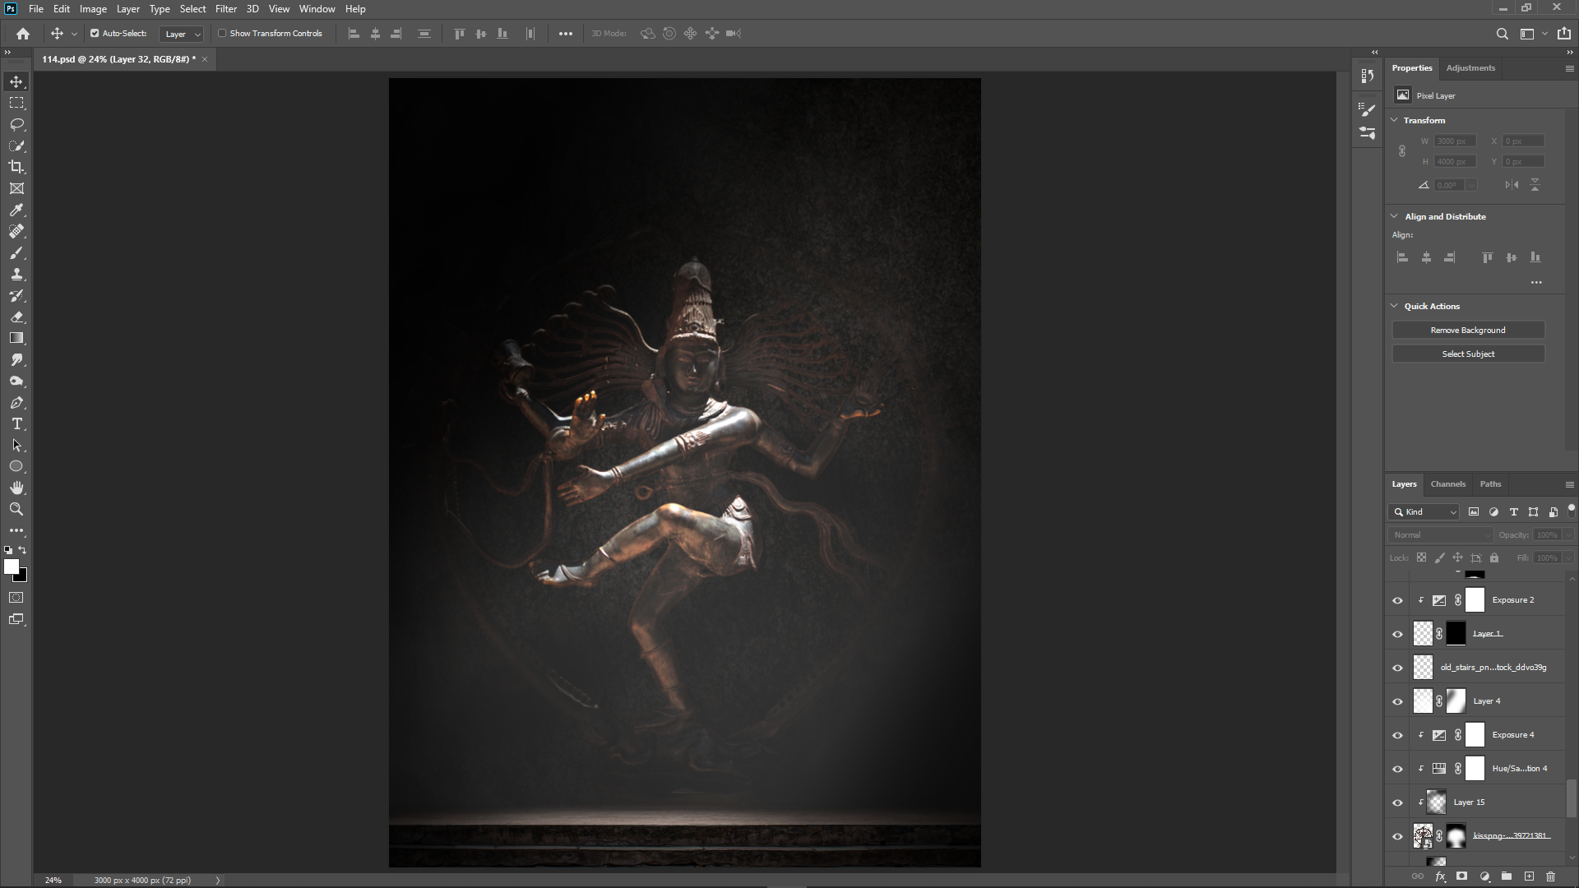Select the Lasso tool
The width and height of the screenshot is (1579, 888).
coord(16,124)
